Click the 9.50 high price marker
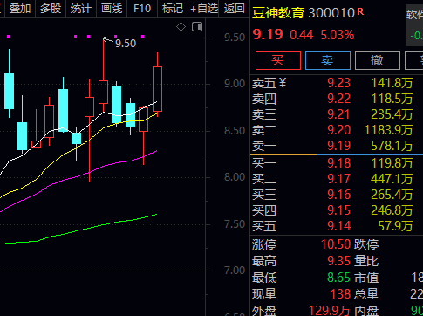The width and height of the screenshot is (423, 316). pos(126,44)
